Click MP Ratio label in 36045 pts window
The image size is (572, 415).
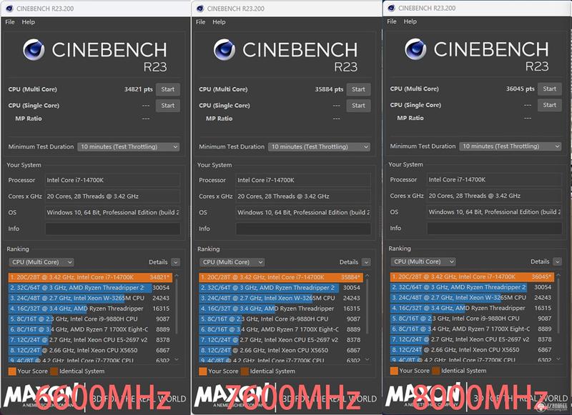pyautogui.click(x=410, y=118)
